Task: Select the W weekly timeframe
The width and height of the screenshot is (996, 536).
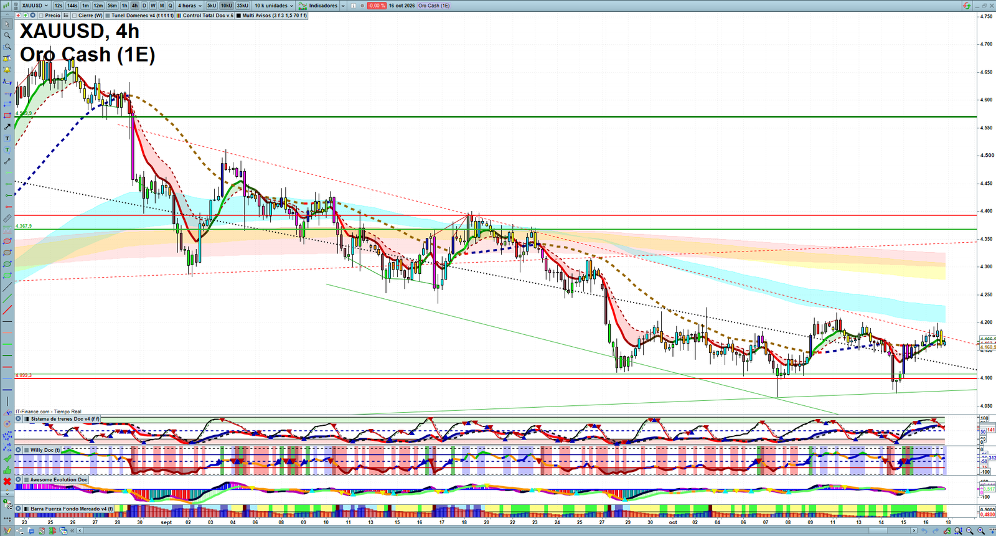Action: coord(153,6)
